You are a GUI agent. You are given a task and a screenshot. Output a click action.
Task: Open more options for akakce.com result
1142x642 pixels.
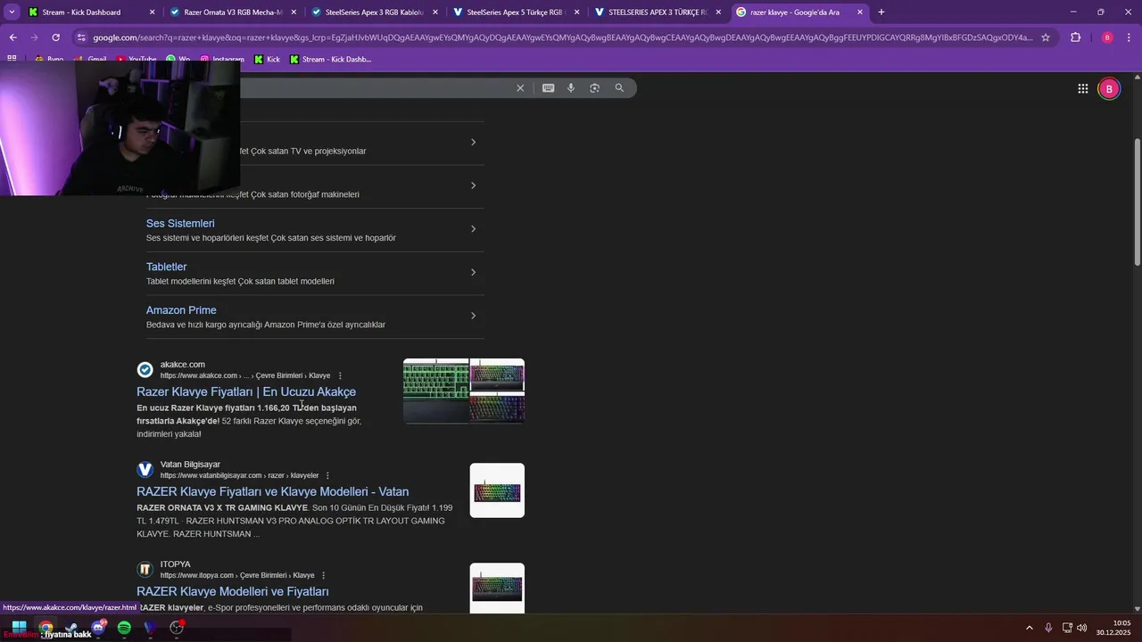click(x=340, y=375)
